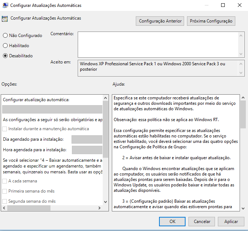Confirm with the OK button
This screenshot has height=231, width=248.
(172, 222)
